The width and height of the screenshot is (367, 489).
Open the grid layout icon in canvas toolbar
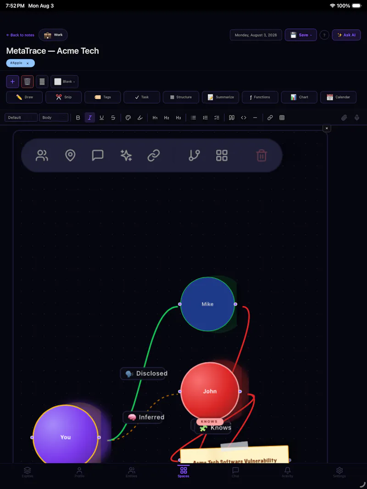point(222,155)
